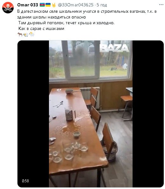The height and width of the screenshot is (189, 165).
Task: Open the @33Omar043625 handle link
Action: (76, 5)
